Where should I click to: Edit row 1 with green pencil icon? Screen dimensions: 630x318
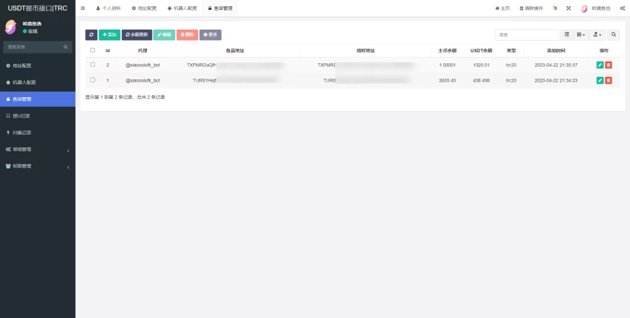tap(600, 81)
